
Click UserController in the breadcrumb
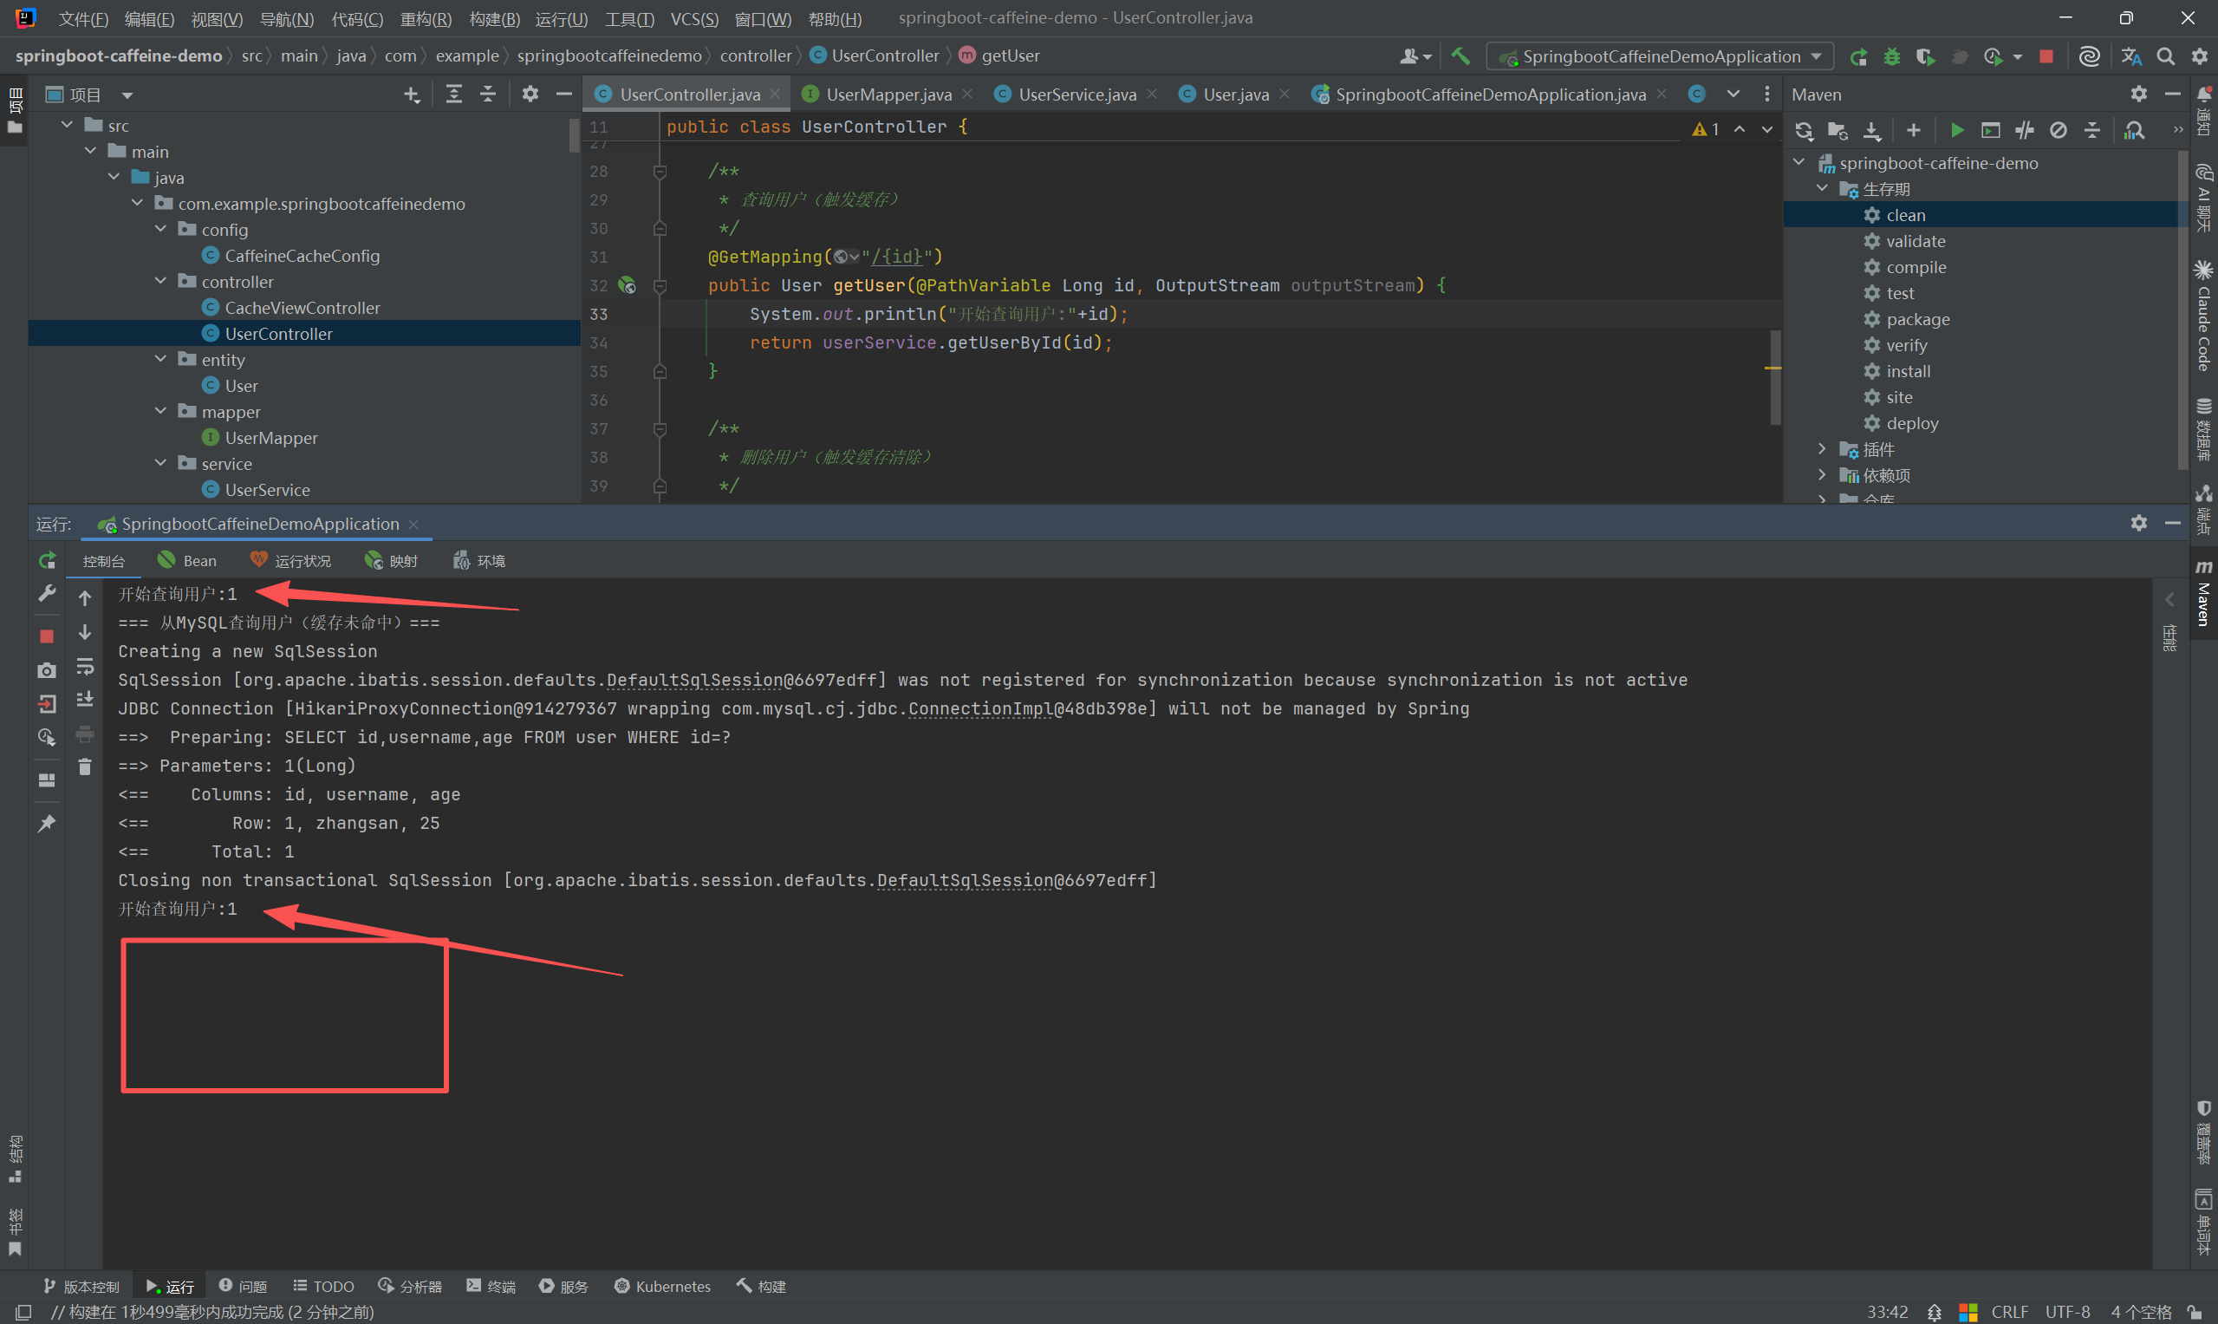(884, 56)
